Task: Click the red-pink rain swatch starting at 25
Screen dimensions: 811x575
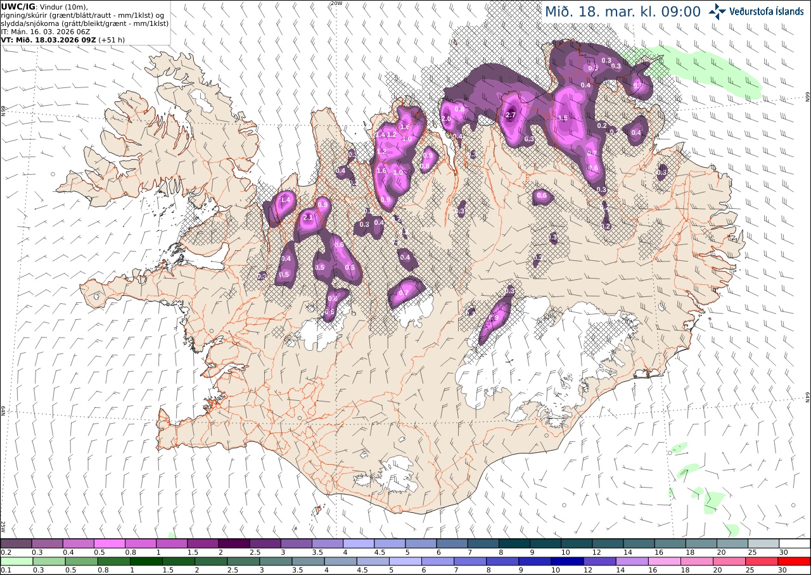Action: click(762, 561)
